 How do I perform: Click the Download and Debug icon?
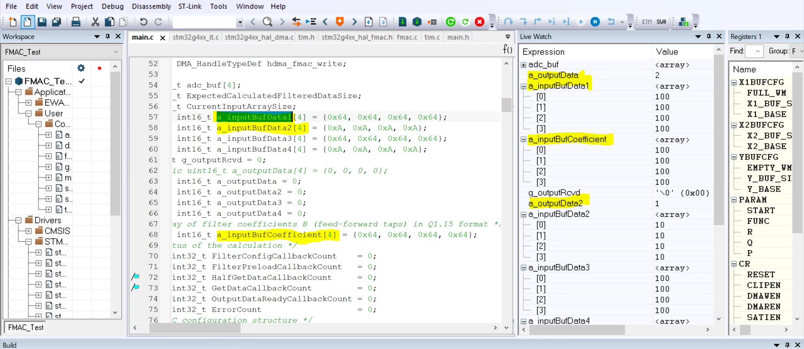tap(402, 22)
